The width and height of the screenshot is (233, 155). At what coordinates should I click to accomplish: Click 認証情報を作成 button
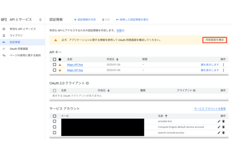point(85,20)
